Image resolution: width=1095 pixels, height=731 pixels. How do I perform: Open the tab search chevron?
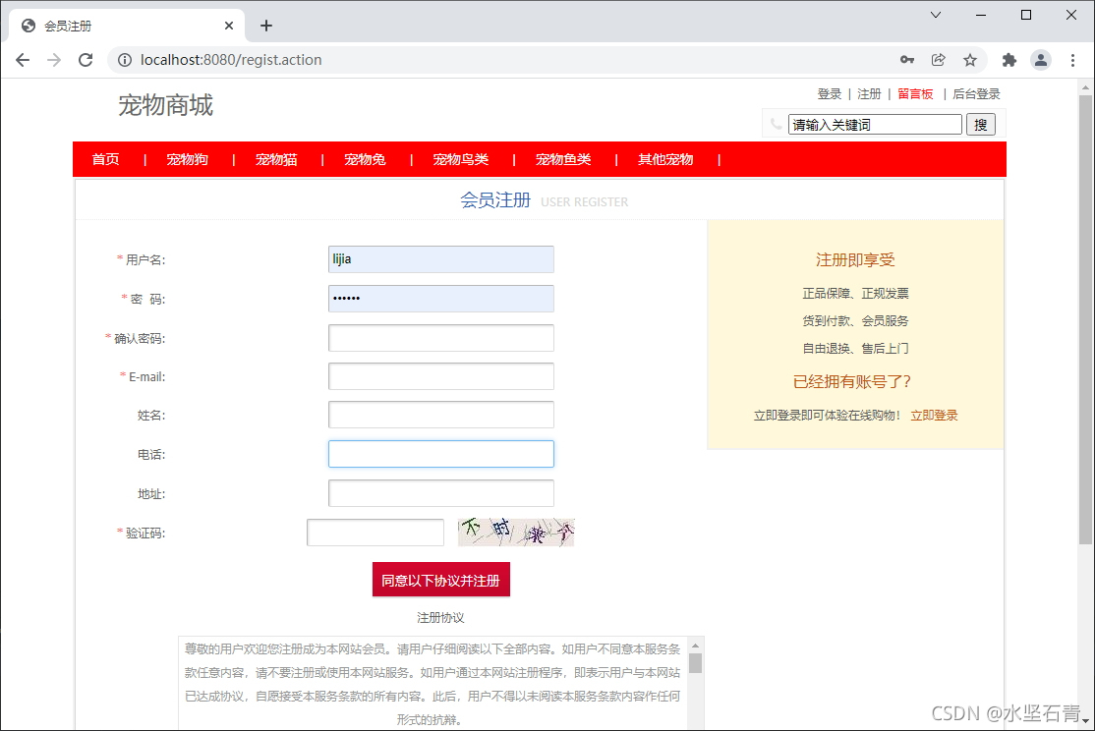(936, 15)
